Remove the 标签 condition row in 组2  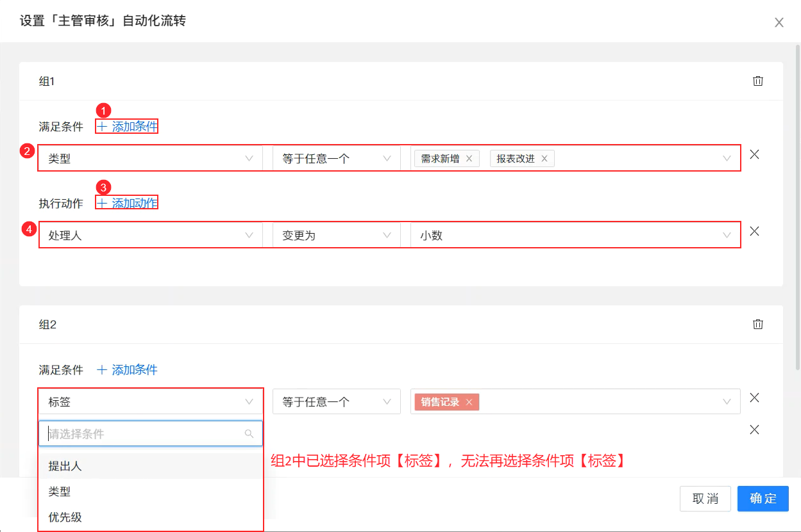[x=755, y=398]
